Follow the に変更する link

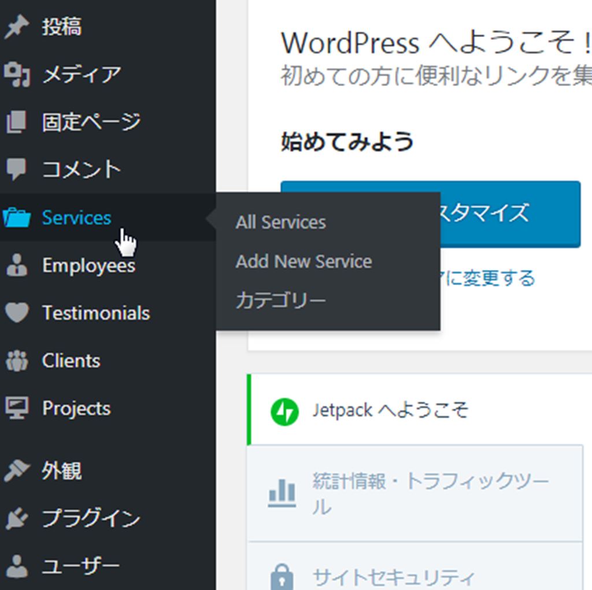pyautogui.click(x=489, y=279)
